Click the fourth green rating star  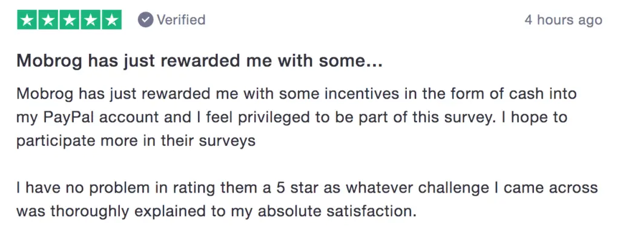[x=91, y=20]
